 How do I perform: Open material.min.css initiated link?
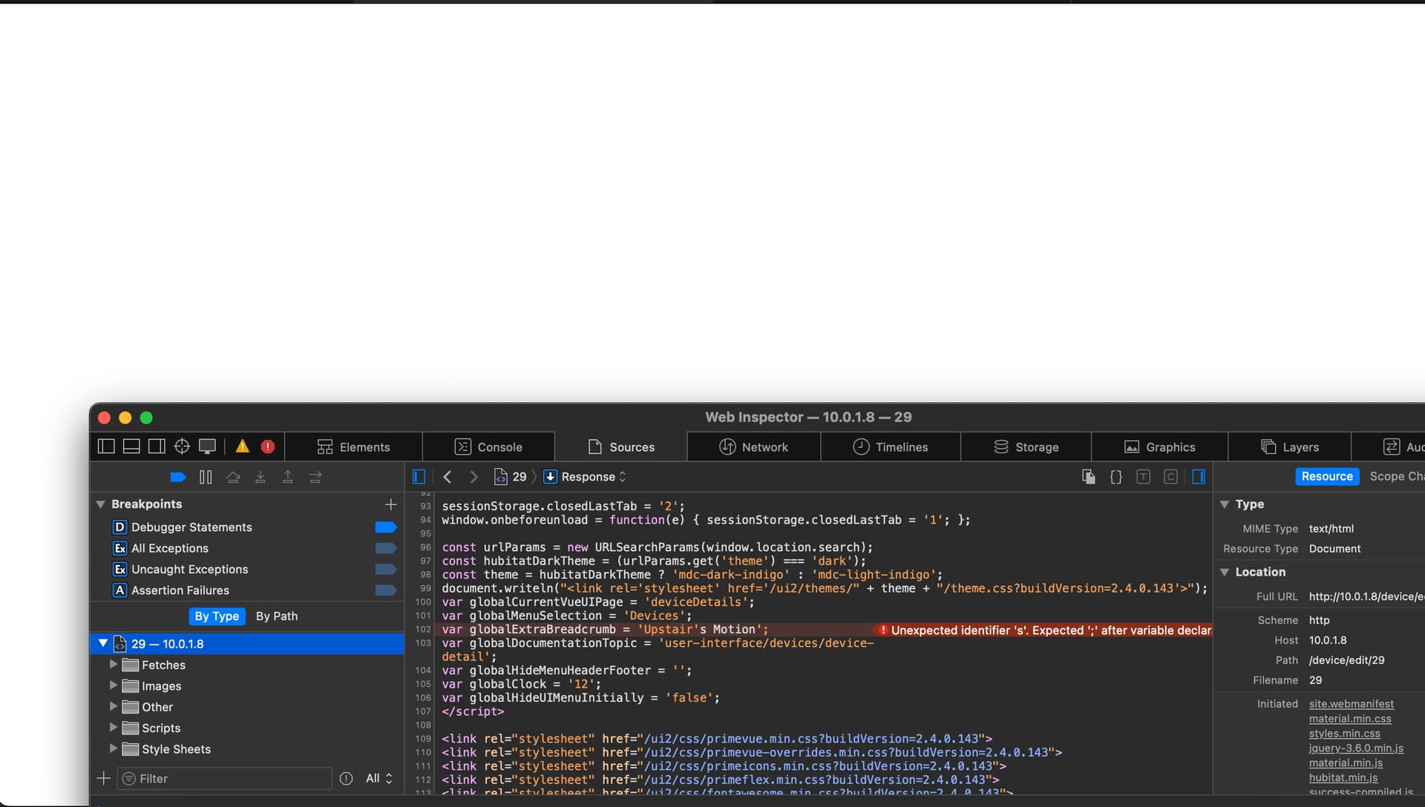click(x=1350, y=719)
